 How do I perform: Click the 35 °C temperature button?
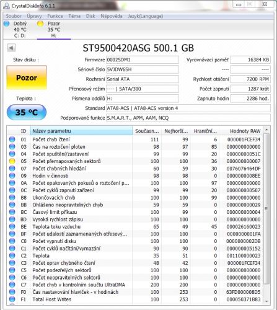click(x=27, y=112)
